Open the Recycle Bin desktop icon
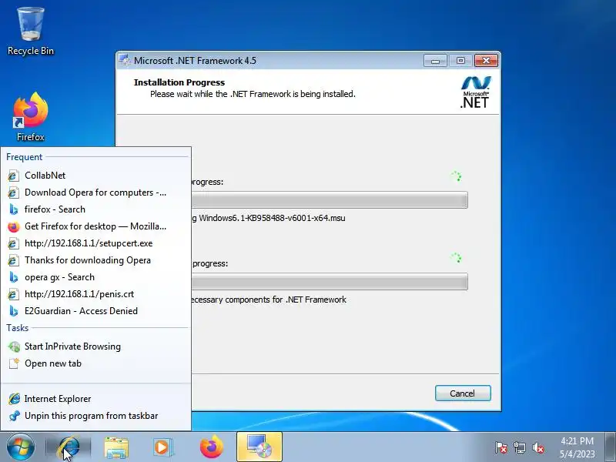 click(x=31, y=32)
